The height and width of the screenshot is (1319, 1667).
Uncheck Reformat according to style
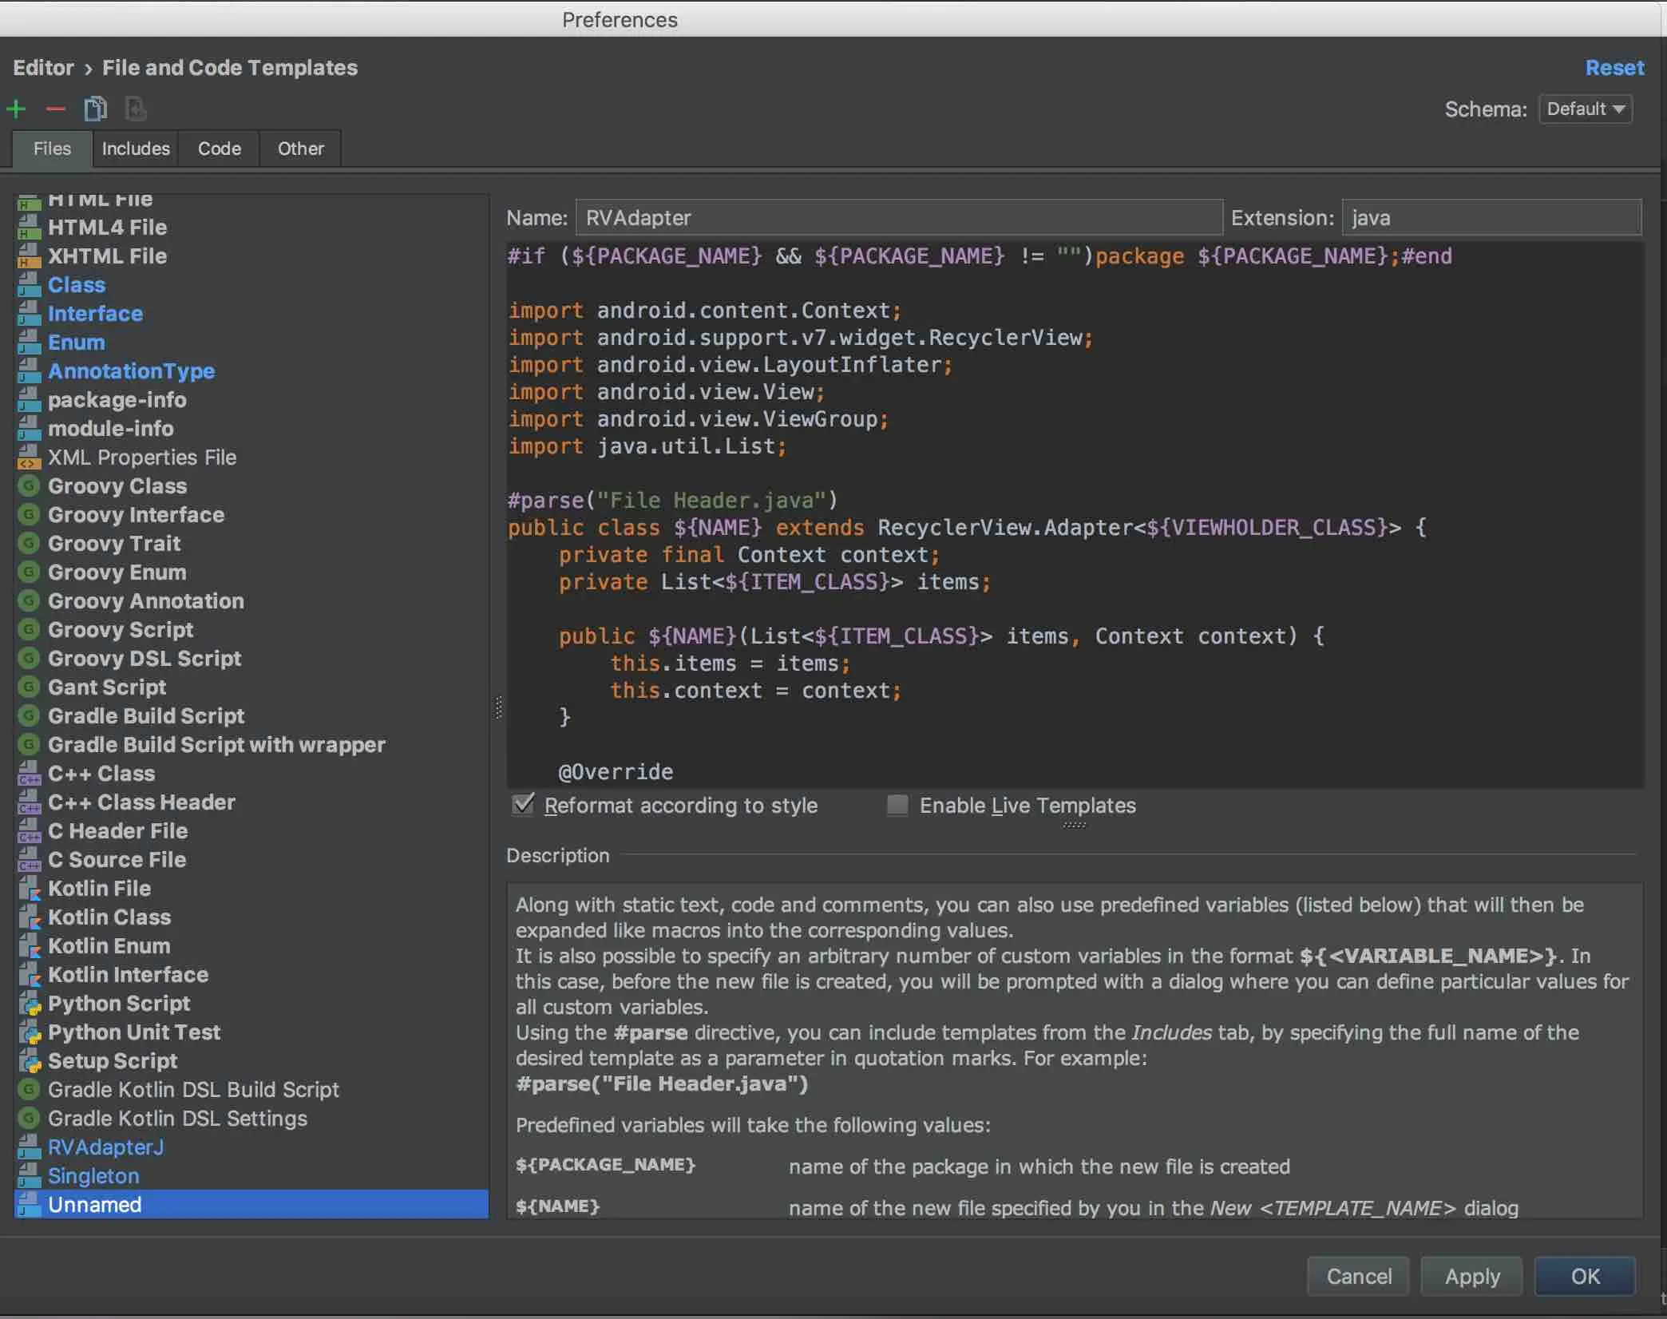(x=523, y=805)
